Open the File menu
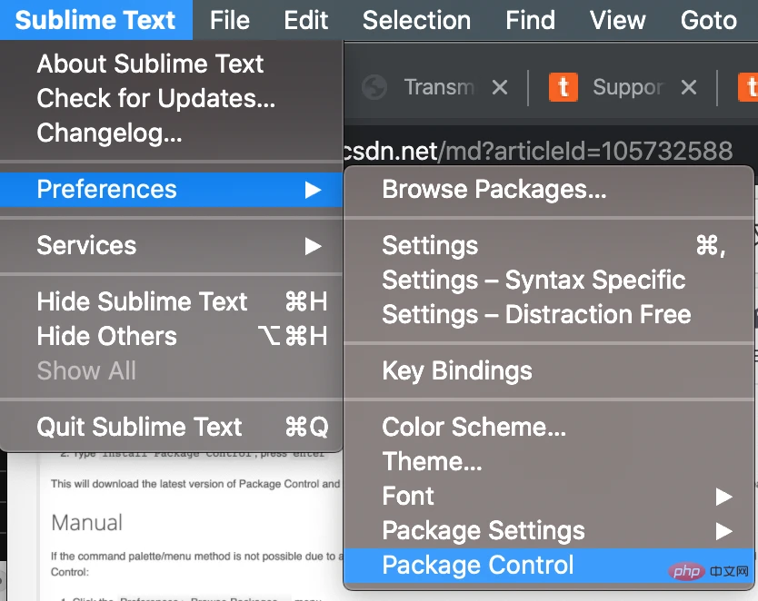 [x=230, y=20]
